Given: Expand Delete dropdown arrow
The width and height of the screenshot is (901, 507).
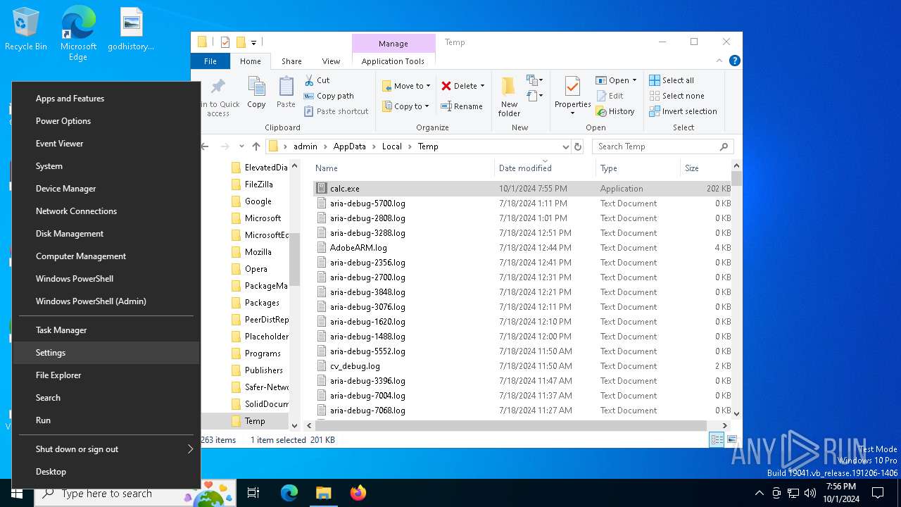Looking at the screenshot, I should tap(482, 86).
